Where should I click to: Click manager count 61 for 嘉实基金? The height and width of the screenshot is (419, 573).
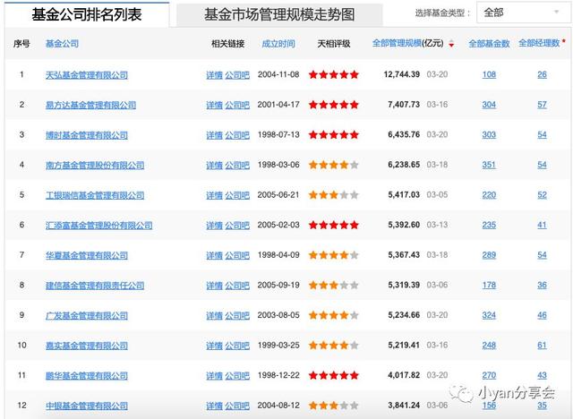(x=542, y=346)
